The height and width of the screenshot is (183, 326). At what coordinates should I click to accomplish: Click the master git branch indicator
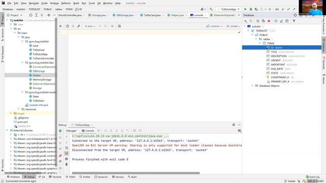pyautogui.click(x=290, y=181)
